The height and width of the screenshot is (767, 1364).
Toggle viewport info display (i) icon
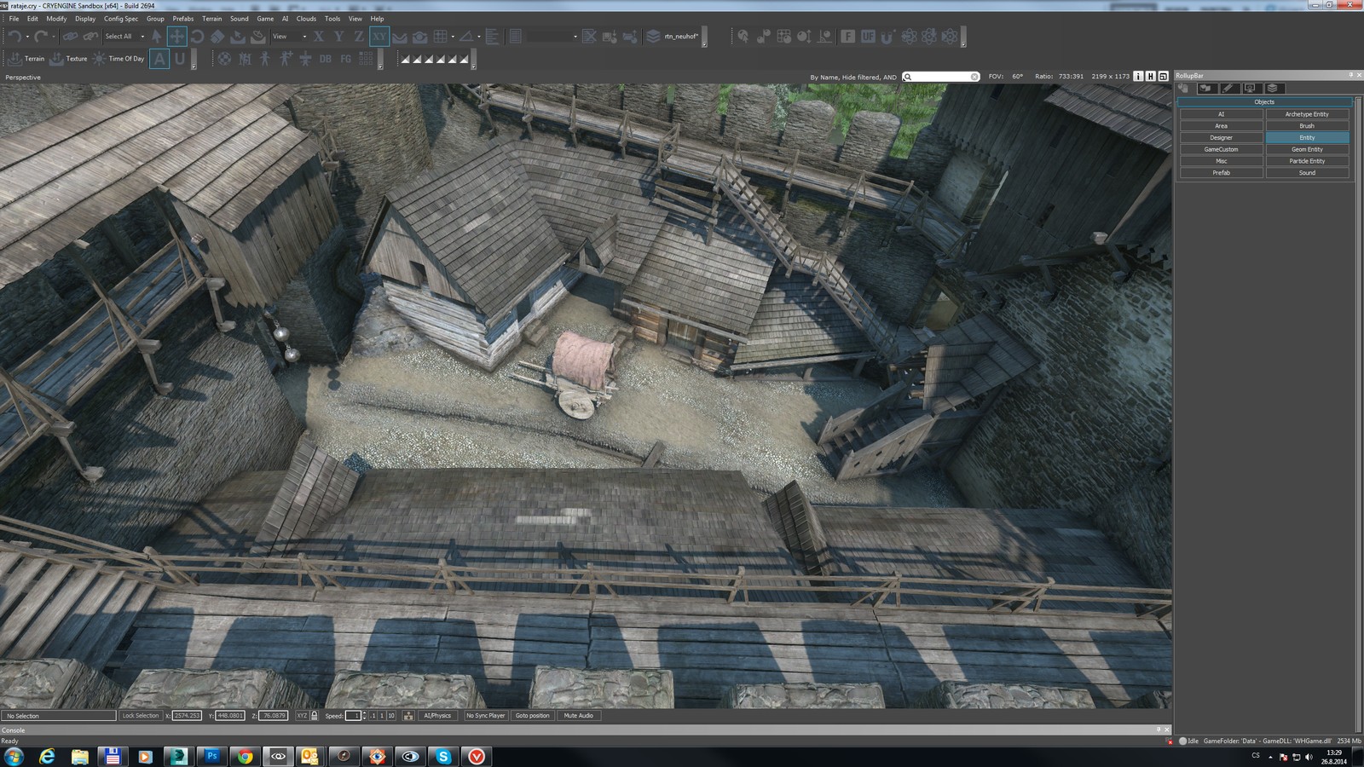pyautogui.click(x=1138, y=76)
